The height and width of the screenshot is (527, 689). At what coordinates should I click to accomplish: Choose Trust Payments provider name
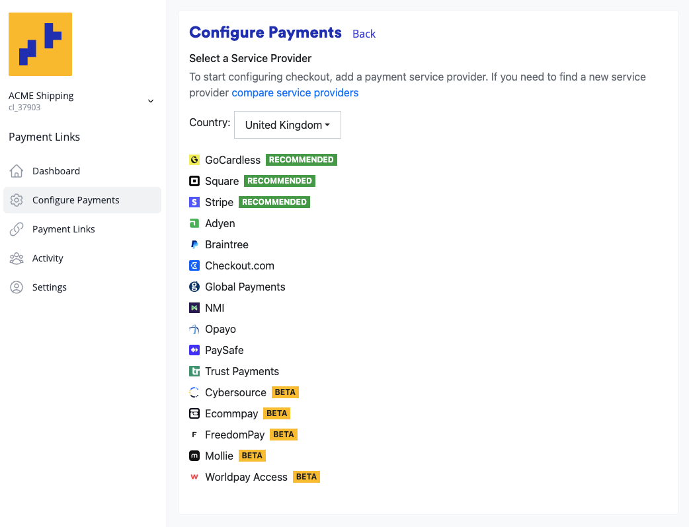242,371
